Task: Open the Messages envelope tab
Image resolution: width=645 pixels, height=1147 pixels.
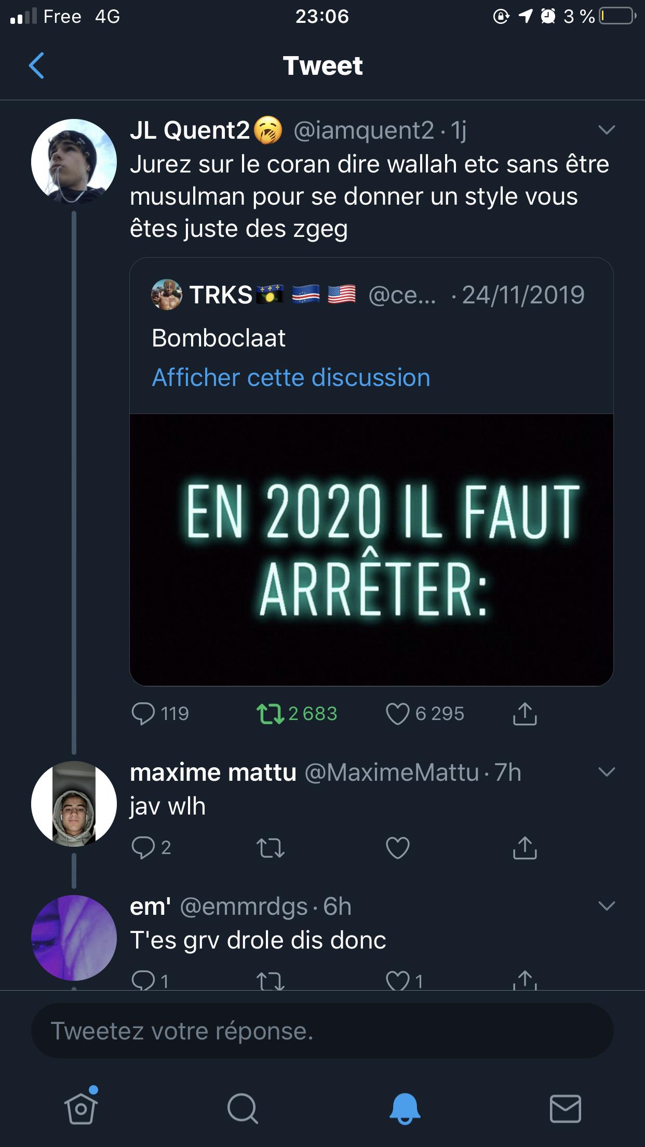Action: click(x=565, y=1109)
